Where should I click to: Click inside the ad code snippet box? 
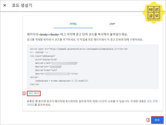93,67
